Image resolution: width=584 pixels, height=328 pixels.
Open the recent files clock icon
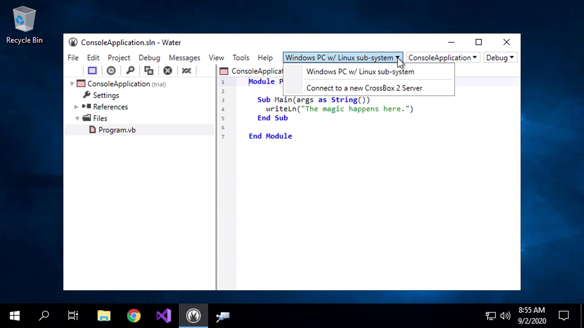tap(111, 71)
